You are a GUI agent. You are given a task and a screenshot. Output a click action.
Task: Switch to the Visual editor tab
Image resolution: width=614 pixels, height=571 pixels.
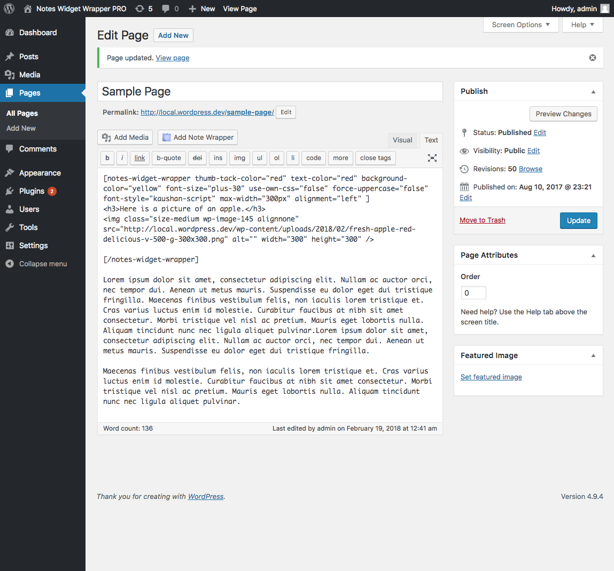point(402,140)
